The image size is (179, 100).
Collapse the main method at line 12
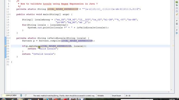click(10, 14)
